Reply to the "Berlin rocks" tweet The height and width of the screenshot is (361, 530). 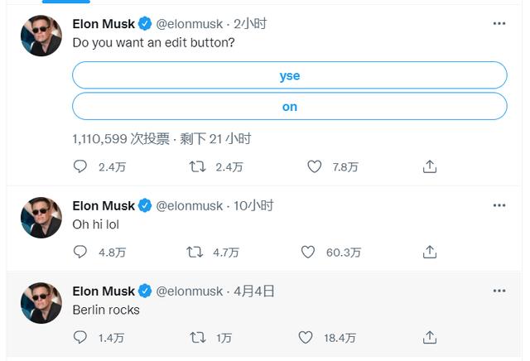click(x=80, y=337)
